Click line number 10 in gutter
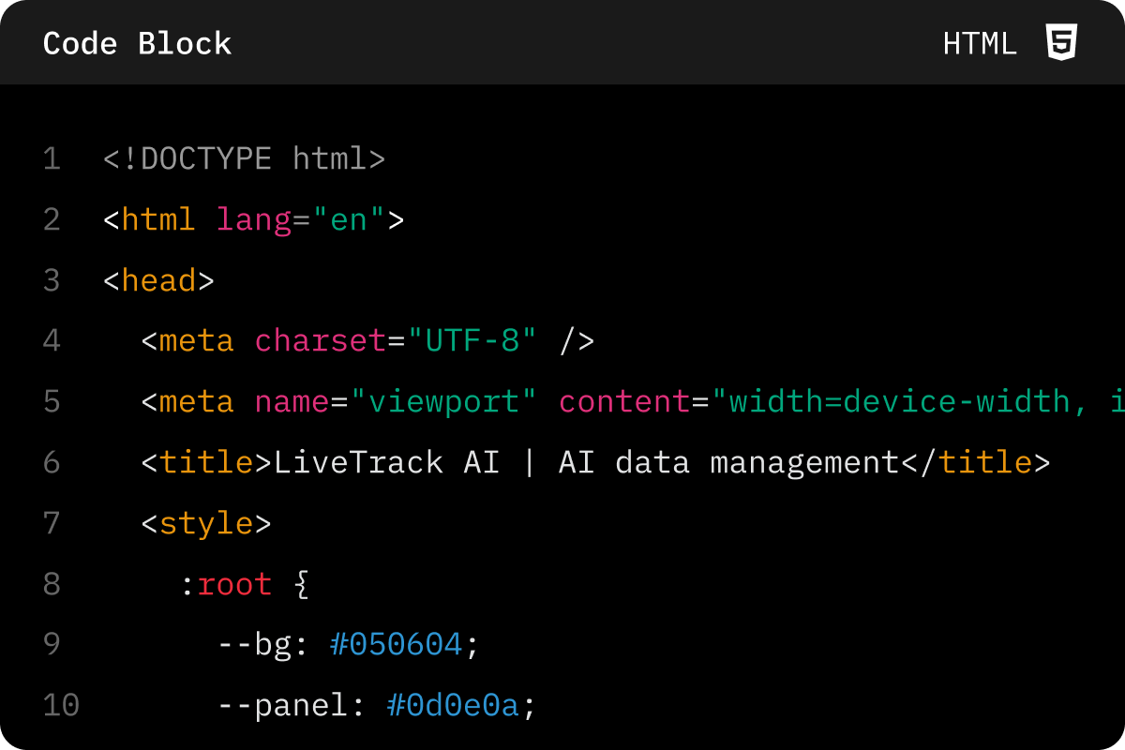Image resolution: width=1125 pixels, height=750 pixels. click(61, 704)
